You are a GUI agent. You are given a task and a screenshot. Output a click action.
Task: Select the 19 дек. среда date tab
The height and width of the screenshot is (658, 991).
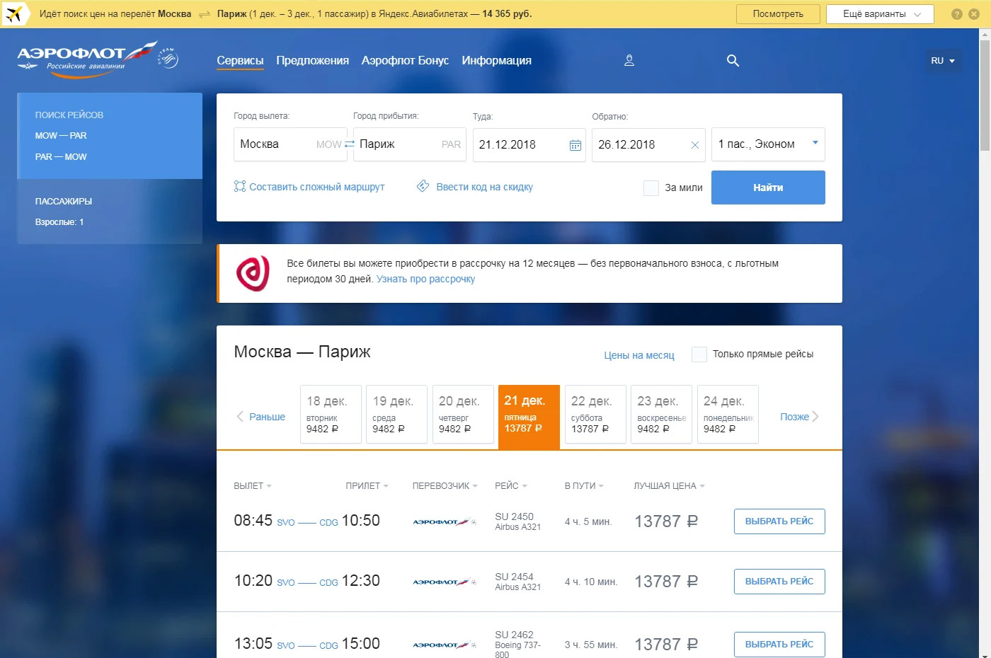pos(396,414)
